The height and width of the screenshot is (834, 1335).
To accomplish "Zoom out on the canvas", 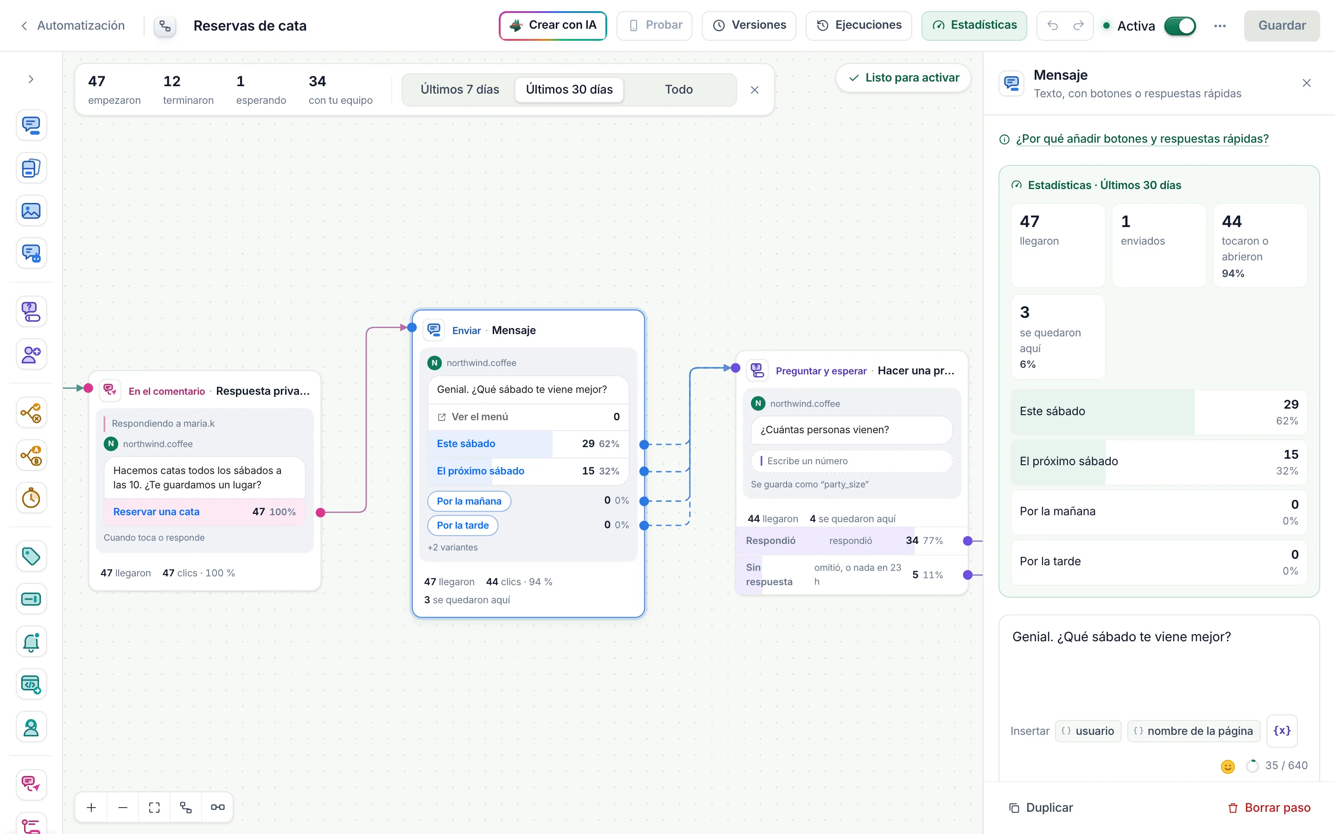I will [x=123, y=808].
